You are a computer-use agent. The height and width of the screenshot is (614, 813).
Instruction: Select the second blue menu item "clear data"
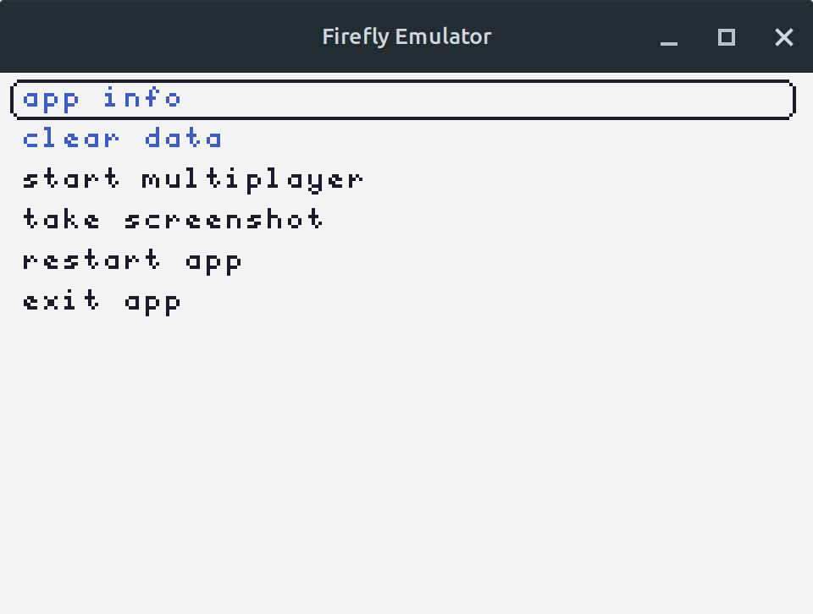(x=122, y=139)
